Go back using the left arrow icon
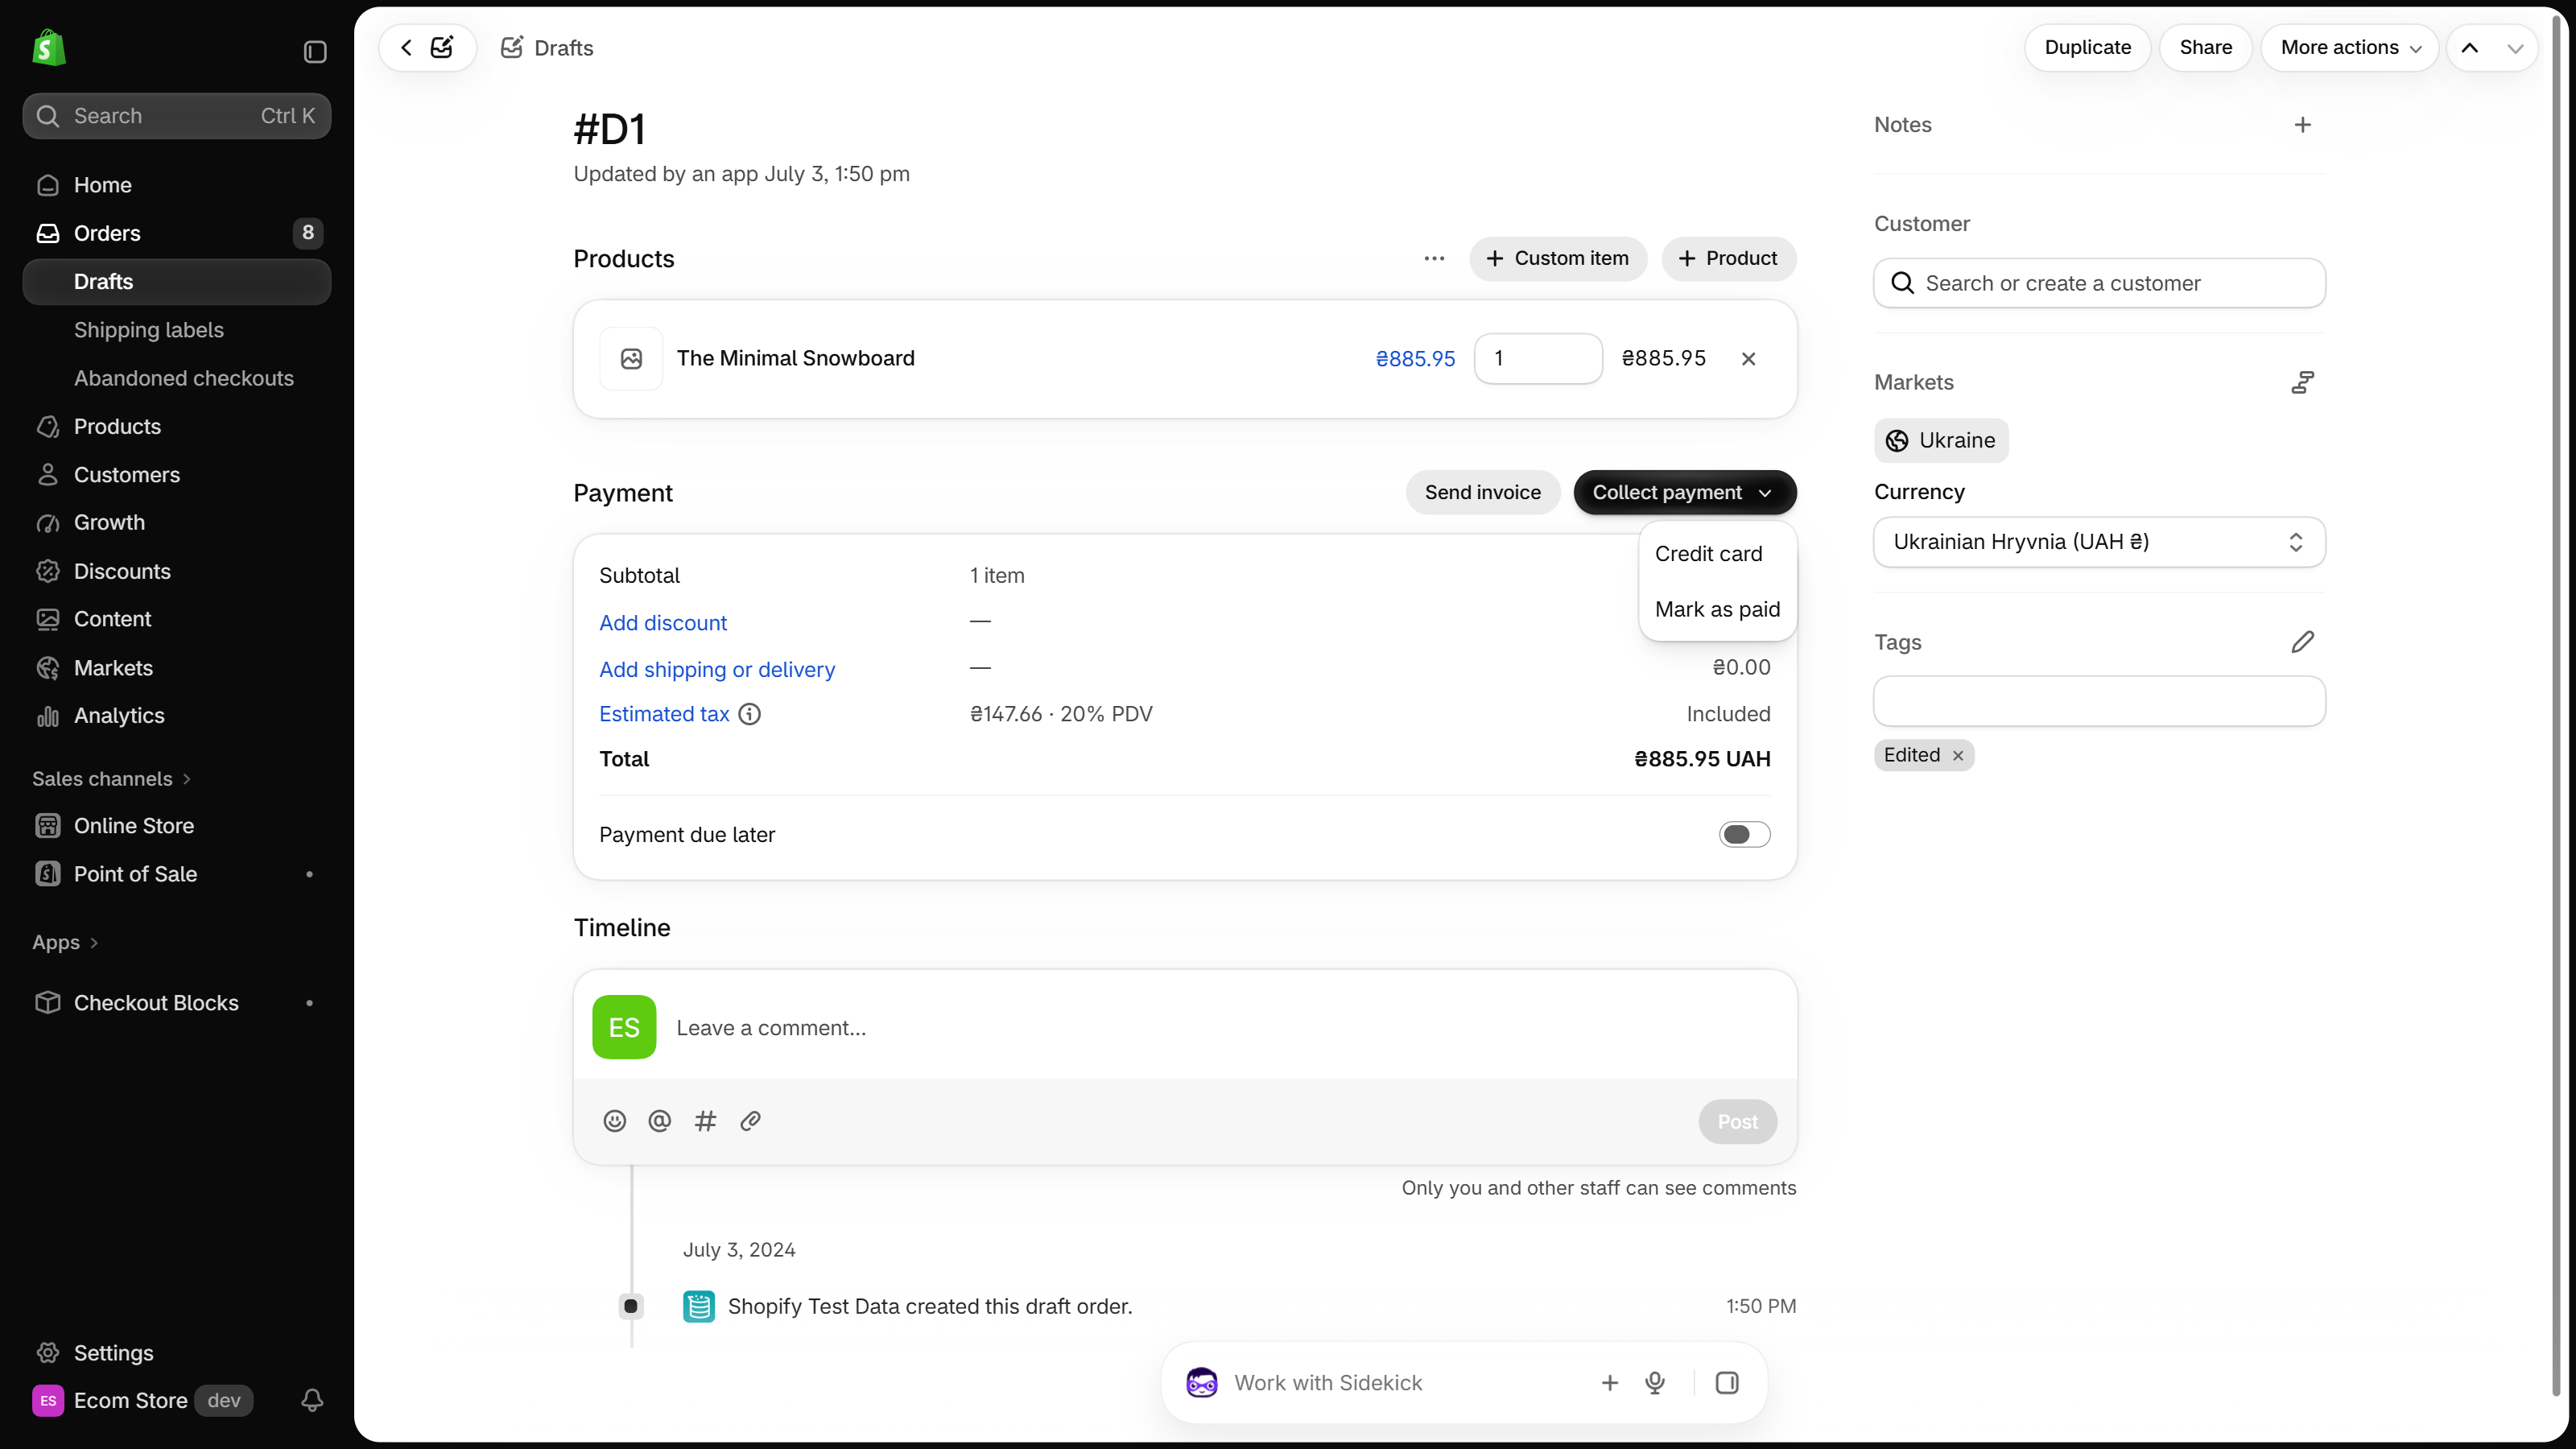 pos(406,47)
